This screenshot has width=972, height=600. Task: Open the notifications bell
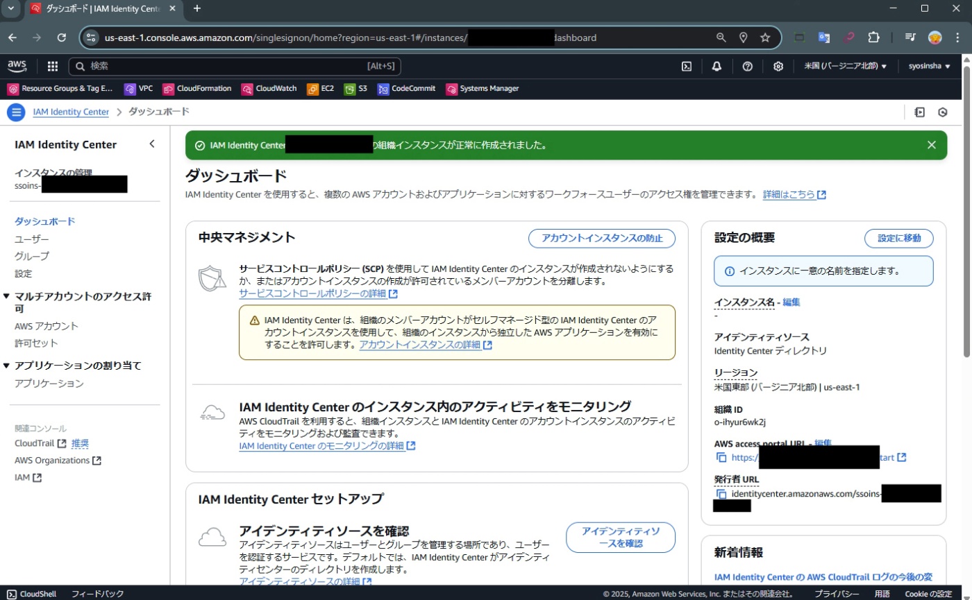click(717, 67)
